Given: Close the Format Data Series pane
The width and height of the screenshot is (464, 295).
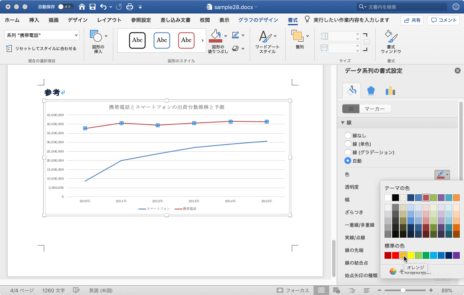Looking at the screenshot, I should pos(458,70).
